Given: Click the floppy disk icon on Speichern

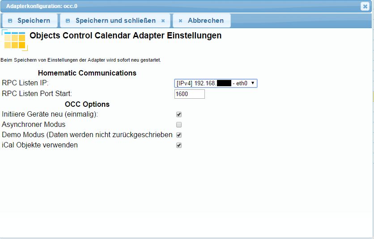Looking at the screenshot, I should (x=10, y=21).
